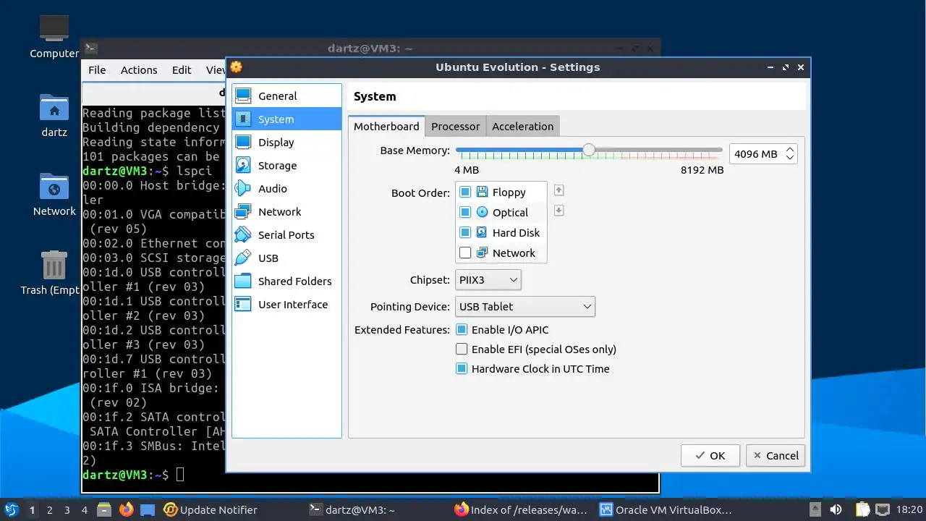
Task: Switch to Firefox Index of /releases window
Action: (x=521, y=509)
